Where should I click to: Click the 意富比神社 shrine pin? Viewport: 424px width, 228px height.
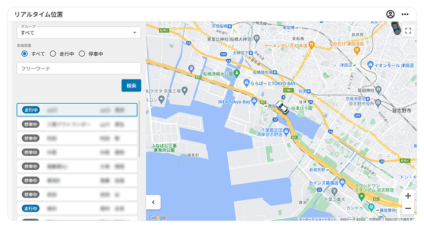point(256,38)
